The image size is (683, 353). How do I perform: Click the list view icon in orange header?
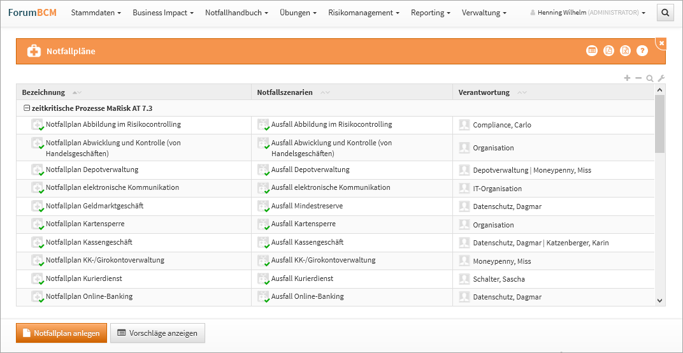point(592,51)
